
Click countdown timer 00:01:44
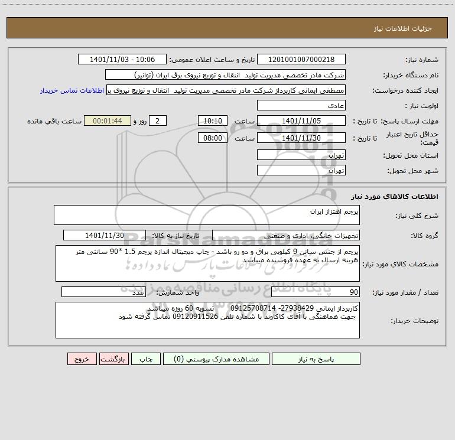(x=108, y=120)
